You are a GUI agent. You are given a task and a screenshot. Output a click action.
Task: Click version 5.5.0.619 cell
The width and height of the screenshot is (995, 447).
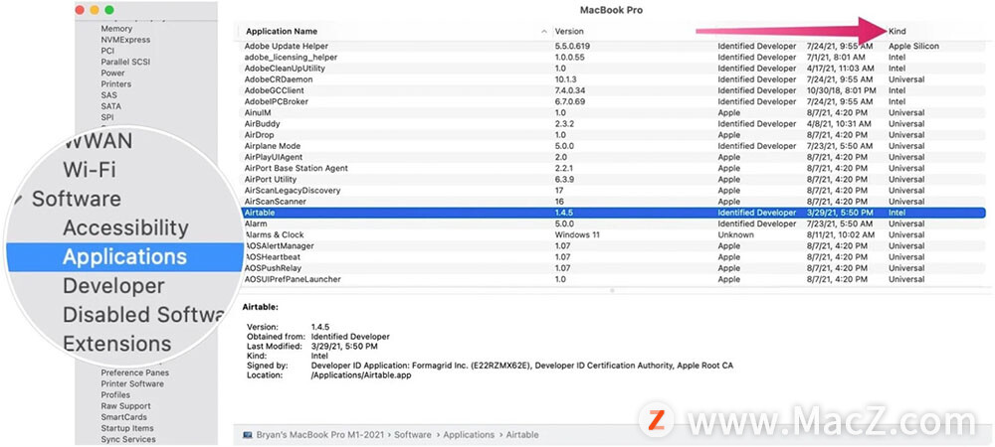tap(573, 47)
